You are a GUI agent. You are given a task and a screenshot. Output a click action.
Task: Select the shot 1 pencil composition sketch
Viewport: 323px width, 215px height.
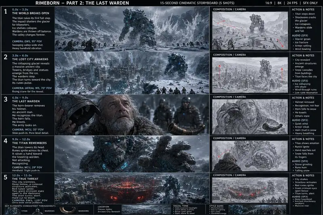pos(250,31)
